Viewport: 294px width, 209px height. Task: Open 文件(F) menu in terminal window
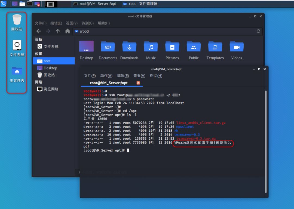(90, 76)
